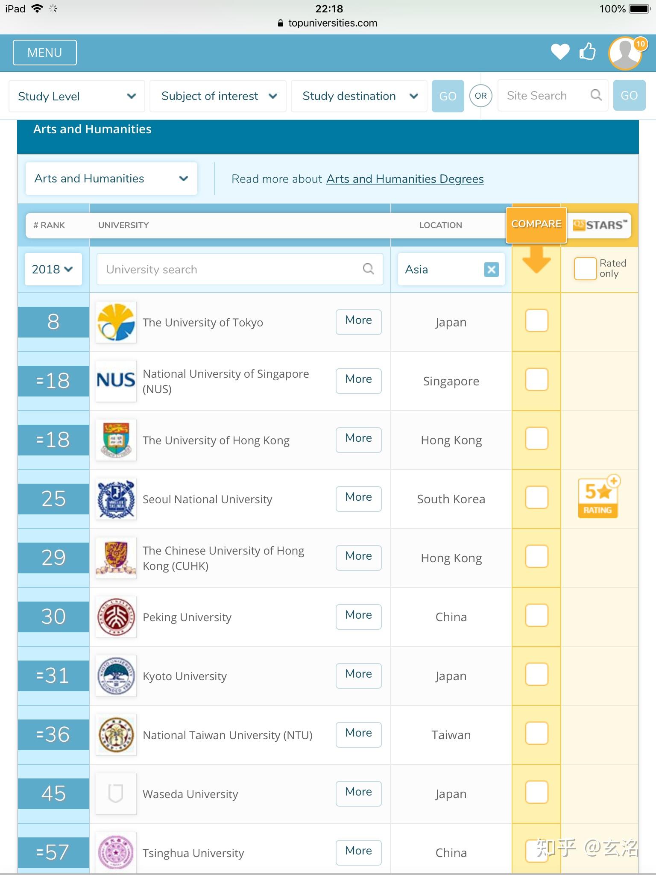Click More for Waseda University

click(x=359, y=793)
